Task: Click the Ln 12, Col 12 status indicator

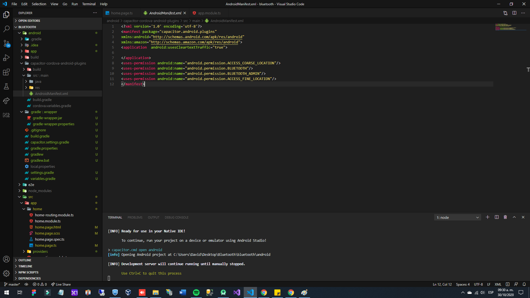Action: click(x=442, y=284)
